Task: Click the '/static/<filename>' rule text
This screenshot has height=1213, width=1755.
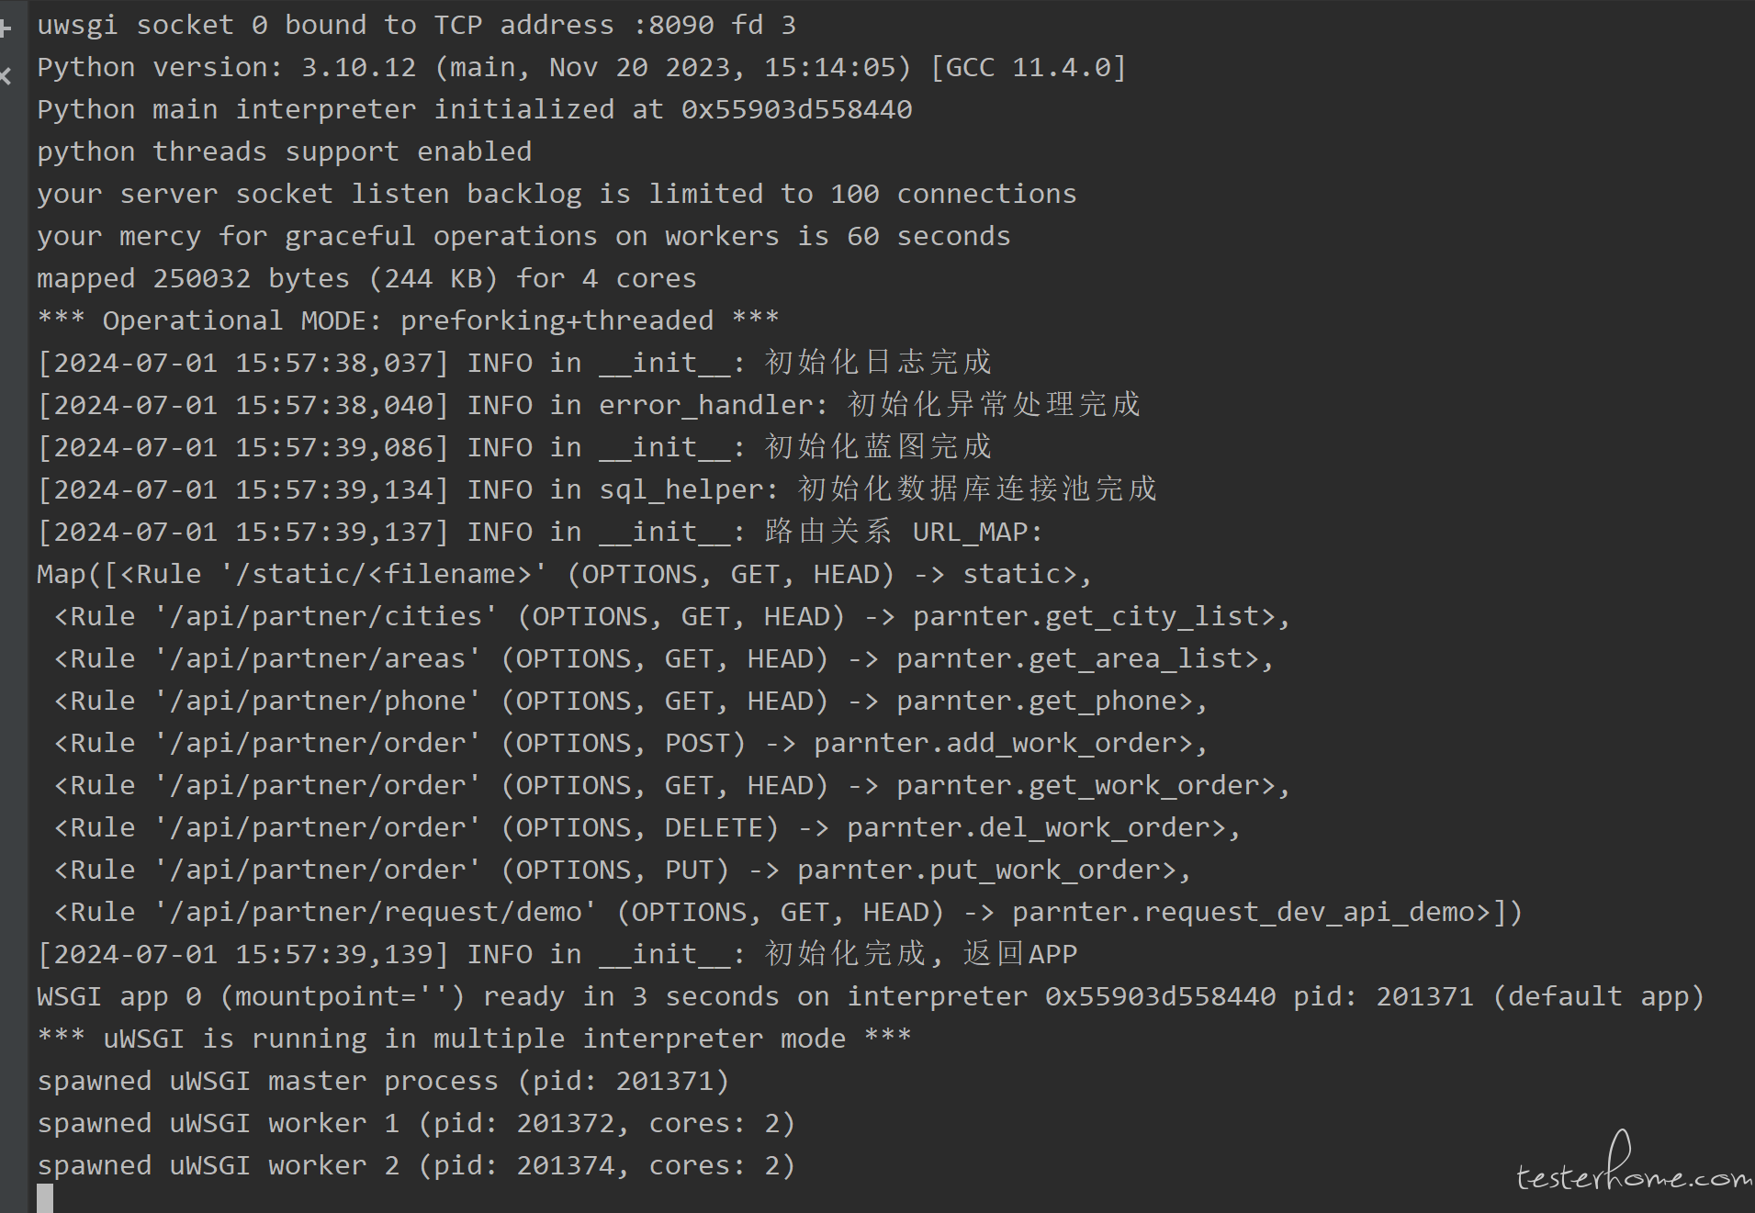Action: (x=384, y=574)
